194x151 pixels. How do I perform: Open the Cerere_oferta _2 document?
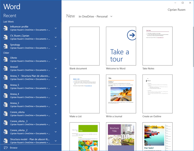pos(31,132)
